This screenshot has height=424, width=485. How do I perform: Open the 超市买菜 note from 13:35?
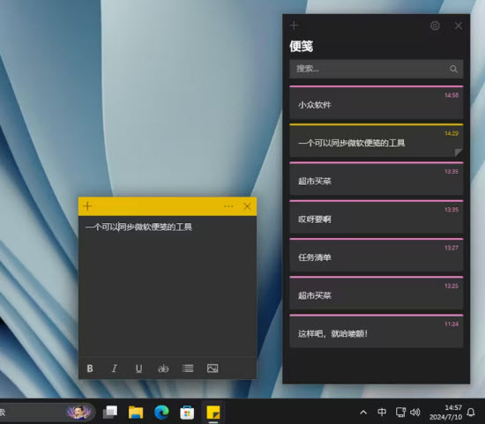[x=377, y=178]
